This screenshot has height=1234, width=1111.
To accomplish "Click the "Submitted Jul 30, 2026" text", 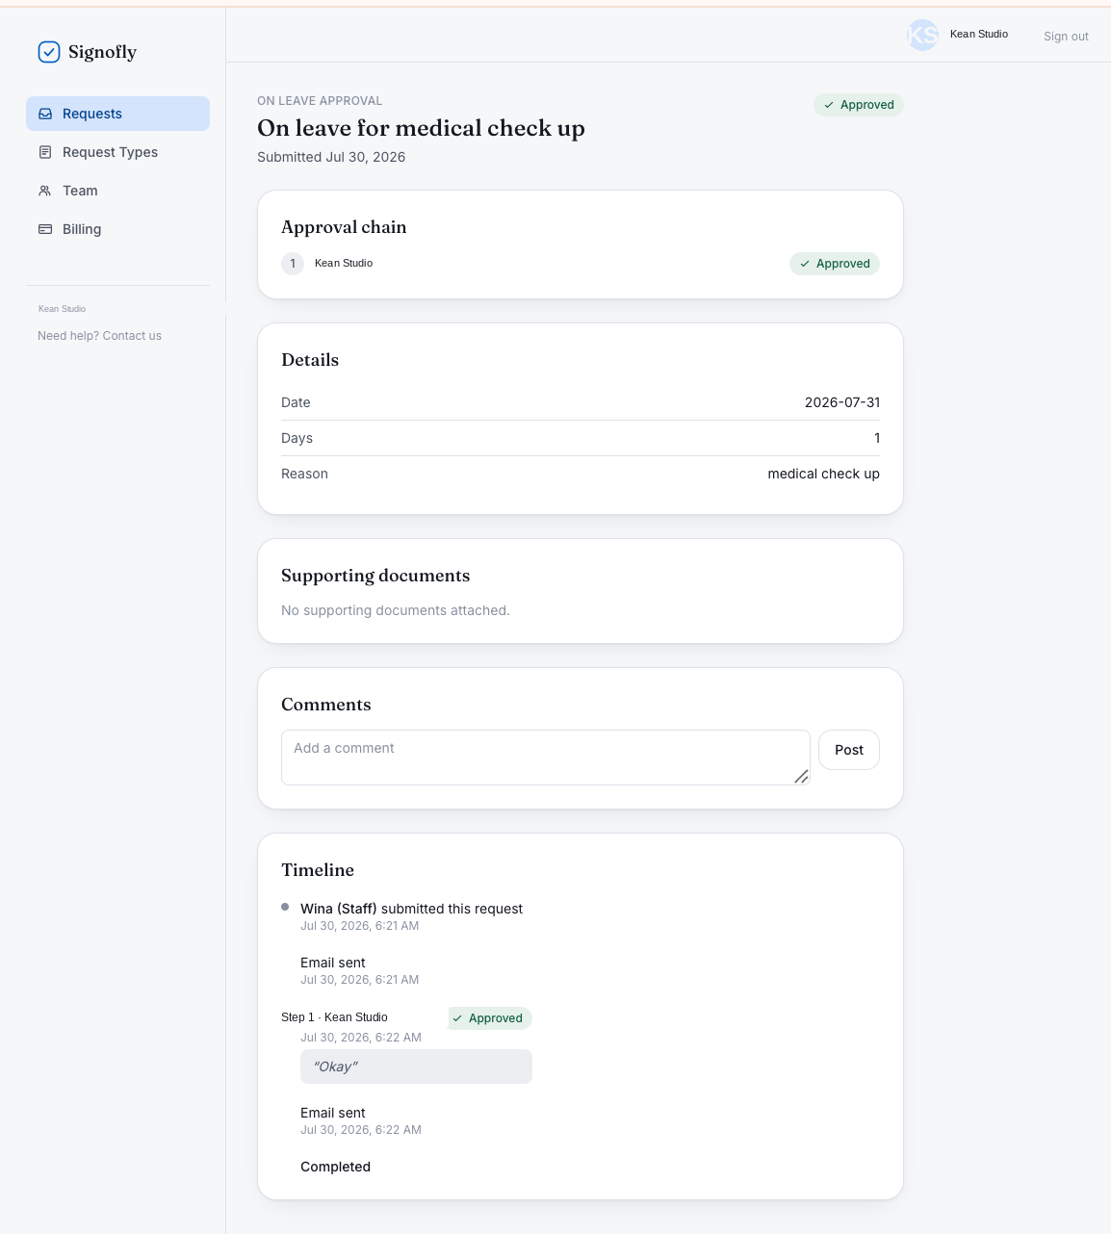I will (331, 157).
